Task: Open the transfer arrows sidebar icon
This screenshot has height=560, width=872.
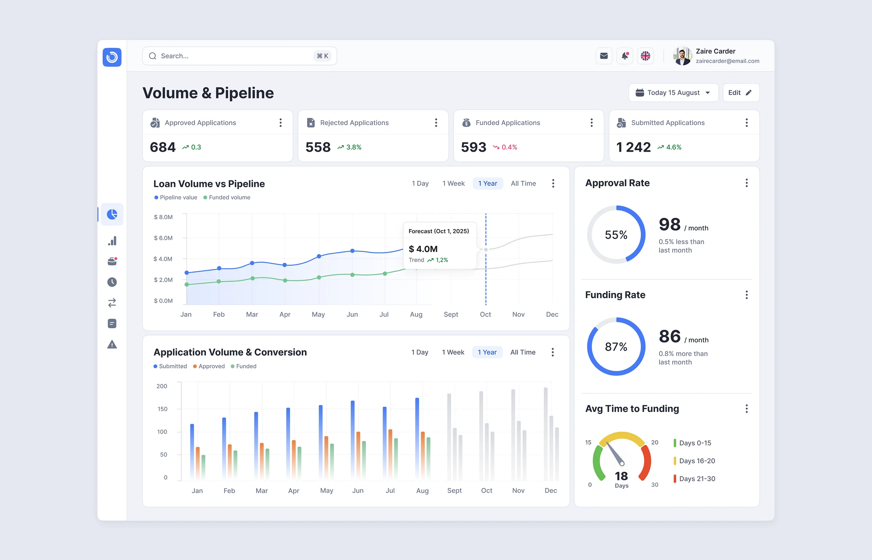Action: pos(112,303)
